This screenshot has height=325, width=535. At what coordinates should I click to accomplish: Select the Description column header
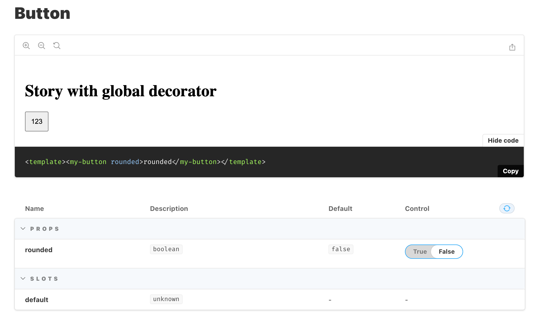pyautogui.click(x=169, y=208)
